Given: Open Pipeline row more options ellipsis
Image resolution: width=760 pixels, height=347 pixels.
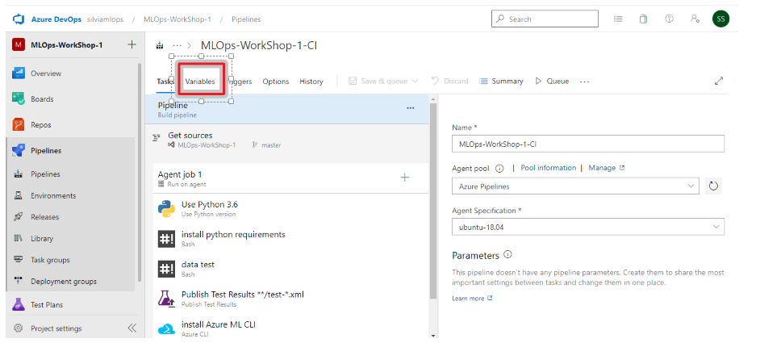Looking at the screenshot, I should coord(411,108).
